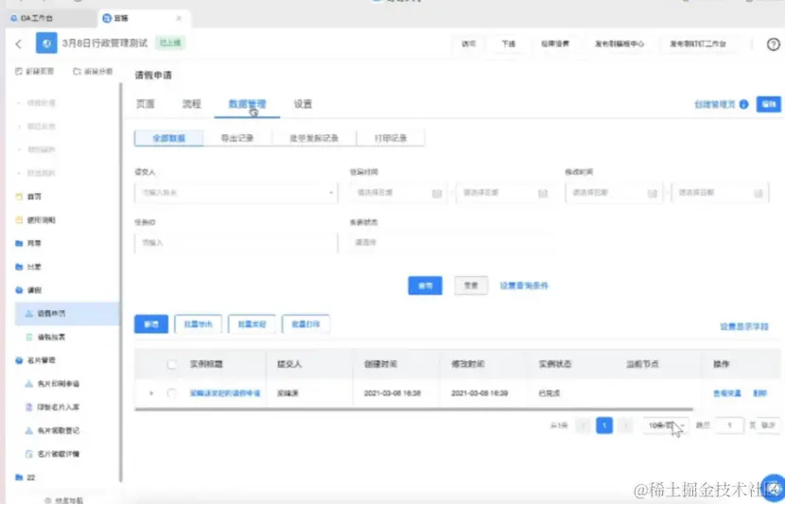Image resolution: width=786 pixels, height=505 pixels.
Task: Click the 批量发起 button
Action: coord(252,324)
